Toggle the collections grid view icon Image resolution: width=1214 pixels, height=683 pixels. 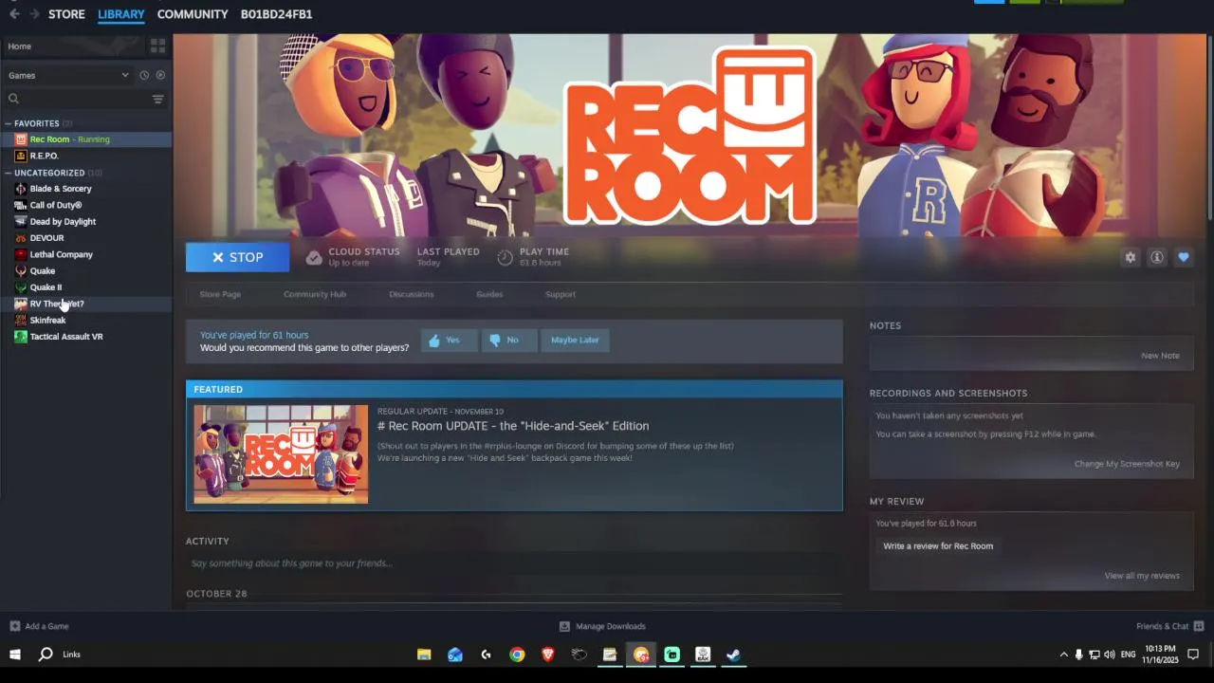[158, 46]
